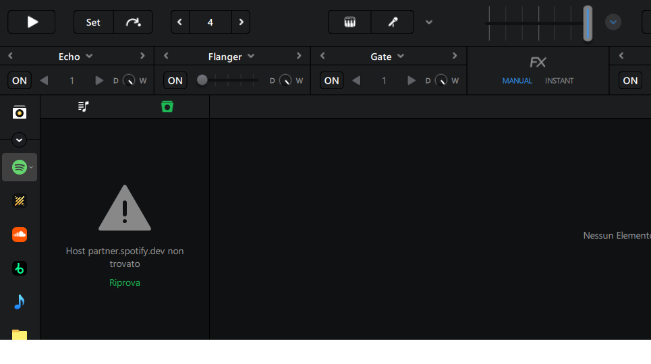Open the Flanger effect dropdown
This screenshot has width=651, height=364.
click(231, 57)
